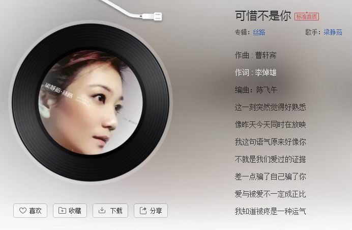Click the folder-plus collect icon

pyautogui.click(x=62, y=211)
